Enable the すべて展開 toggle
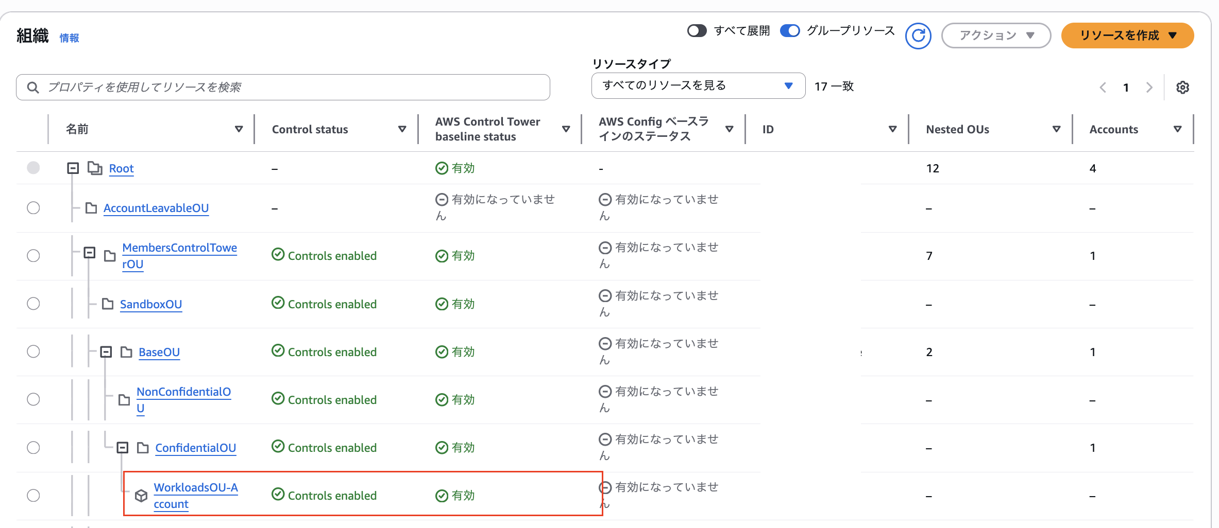The height and width of the screenshot is (528, 1219). tap(697, 31)
